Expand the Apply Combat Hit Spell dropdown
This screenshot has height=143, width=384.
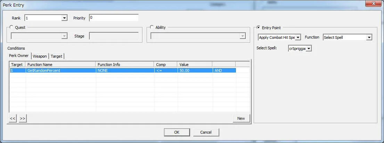pos(298,37)
